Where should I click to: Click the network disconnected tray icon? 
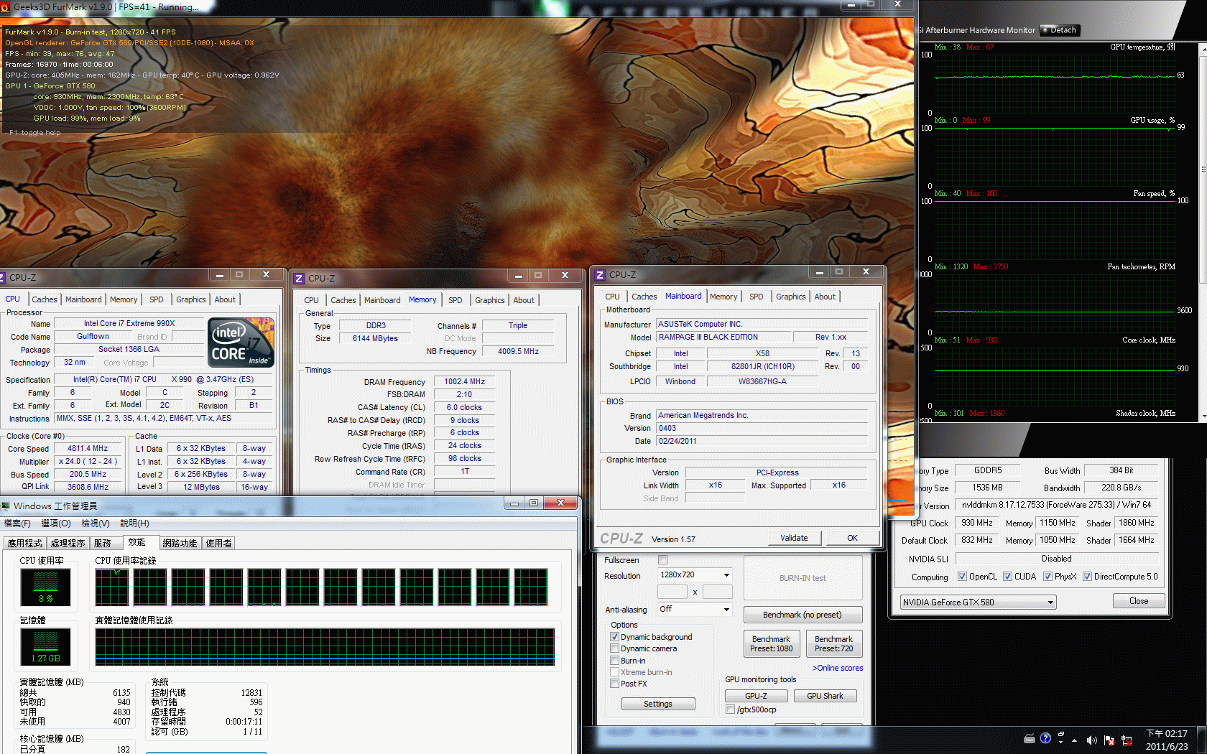pyautogui.click(x=1127, y=740)
